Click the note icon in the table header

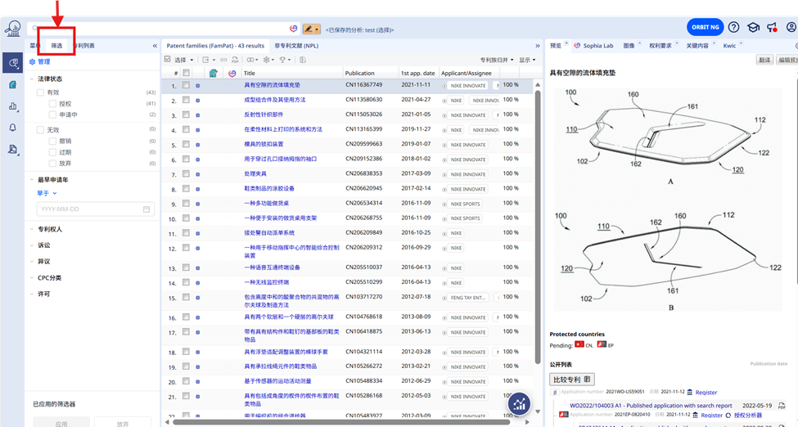[214, 74]
